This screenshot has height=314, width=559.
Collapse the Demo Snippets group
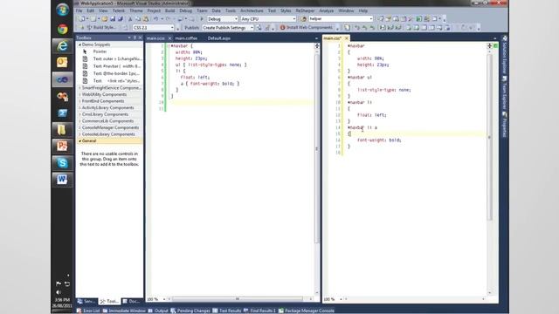click(79, 44)
